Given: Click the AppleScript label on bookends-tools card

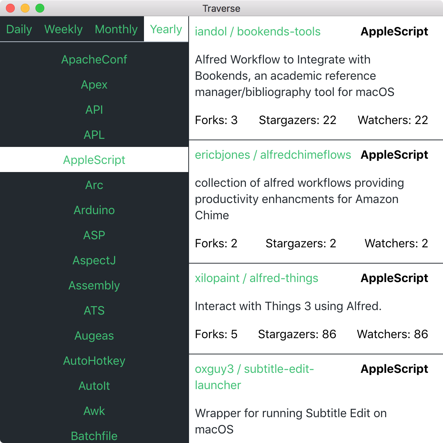Looking at the screenshot, I should [394, 31].
